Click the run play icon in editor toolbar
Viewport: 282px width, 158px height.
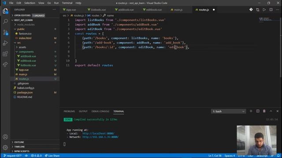click(x=264, y=10)
